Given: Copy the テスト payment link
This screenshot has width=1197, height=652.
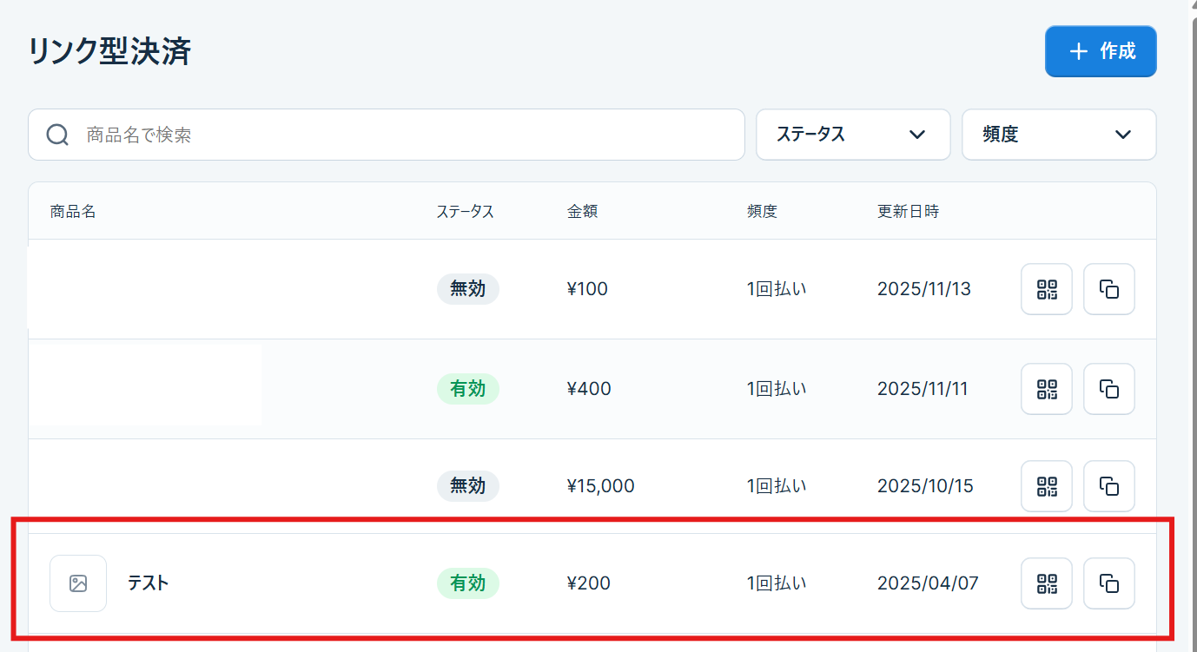Looking at the screenshot, I should 1109,583.
